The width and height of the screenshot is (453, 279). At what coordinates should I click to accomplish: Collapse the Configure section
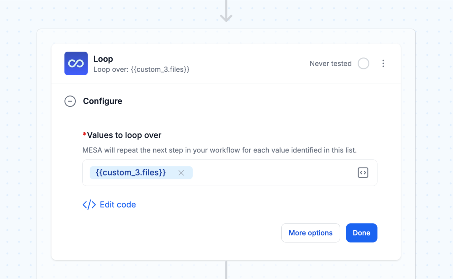(70, 101)
